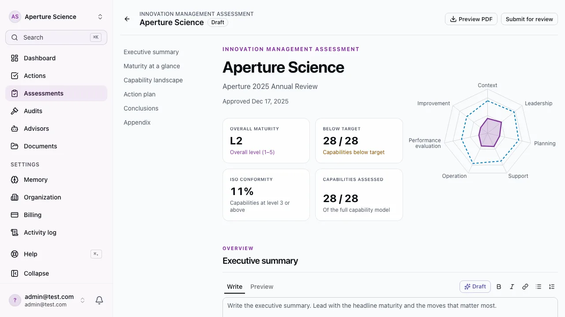Click 'Approved Dec 17, 2025' text
Image resolution: width=565 pixels, height=317 pixels.
(x=256, y=101)
